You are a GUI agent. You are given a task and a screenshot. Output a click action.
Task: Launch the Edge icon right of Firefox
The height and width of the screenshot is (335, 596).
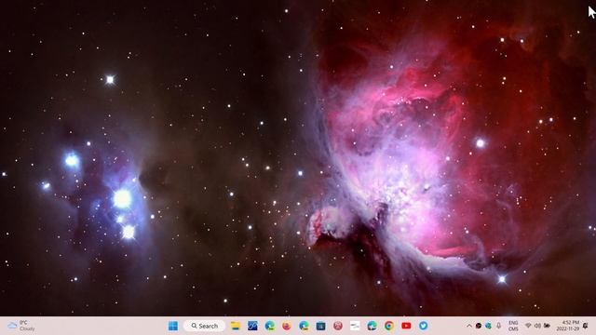tap(304, 326)
